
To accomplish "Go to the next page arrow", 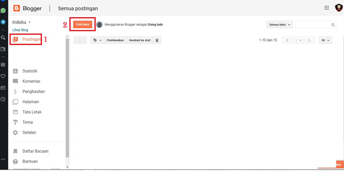I will tap(309, 40).
